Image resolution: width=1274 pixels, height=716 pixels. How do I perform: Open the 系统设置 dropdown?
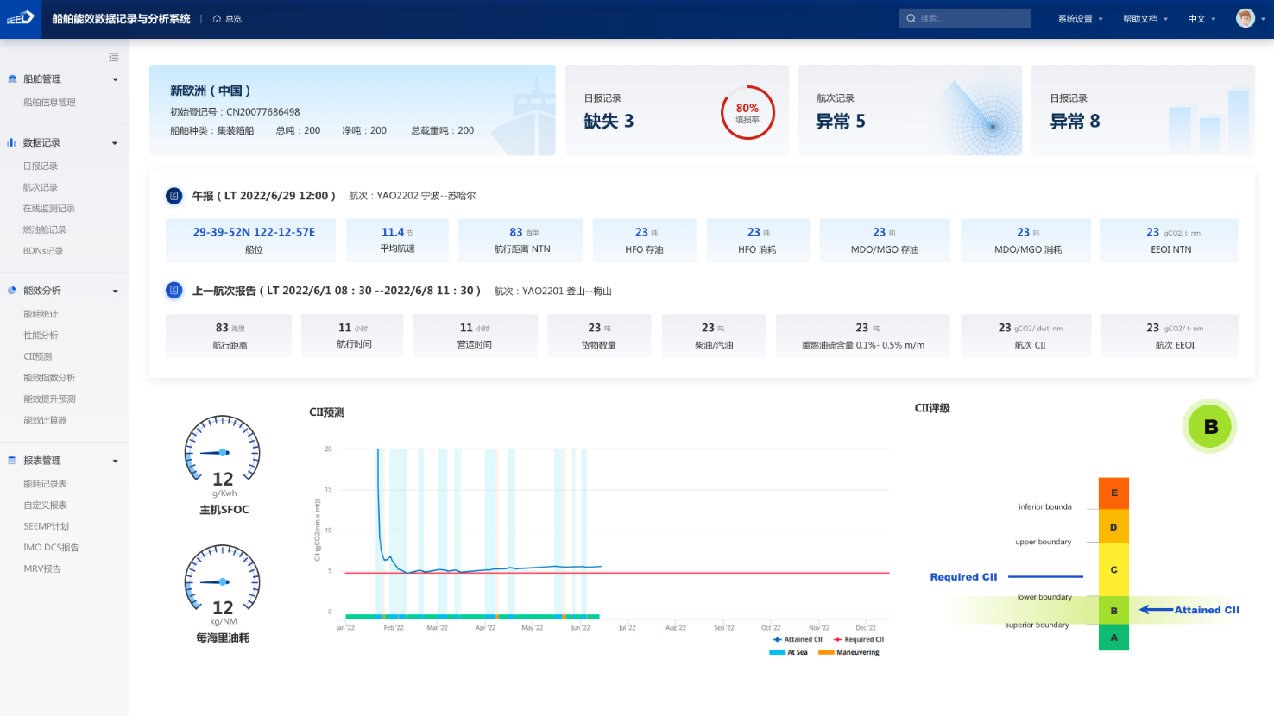coord(1080,19)
